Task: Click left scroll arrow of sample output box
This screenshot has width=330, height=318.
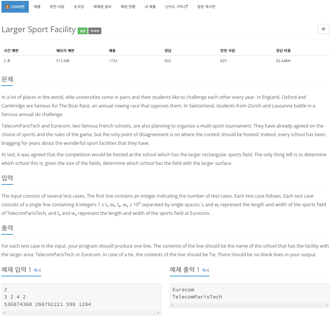Action: point(172,305)
